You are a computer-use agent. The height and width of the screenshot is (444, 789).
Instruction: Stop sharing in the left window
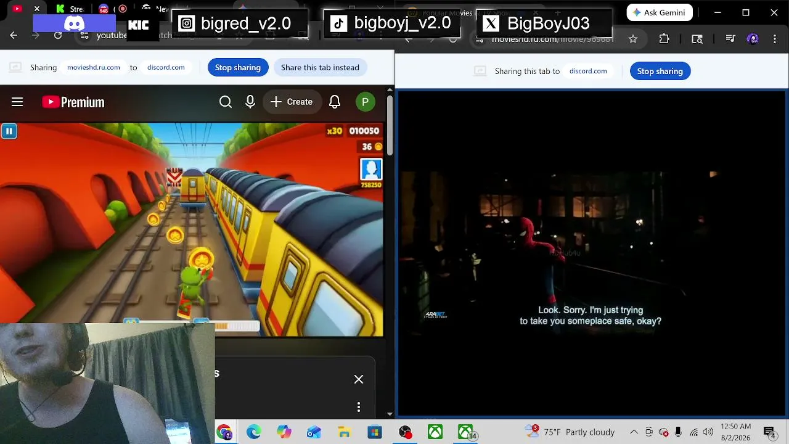(238, 67)
